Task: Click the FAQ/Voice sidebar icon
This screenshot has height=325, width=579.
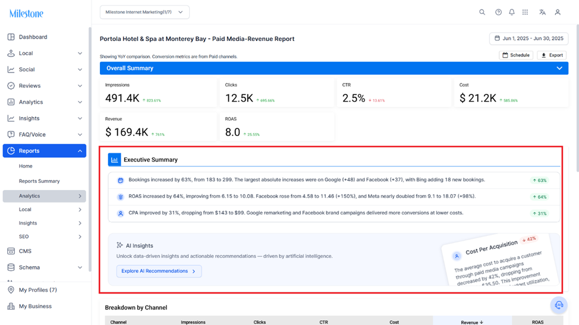Action: pyautogui.click(x=11, y=134)
